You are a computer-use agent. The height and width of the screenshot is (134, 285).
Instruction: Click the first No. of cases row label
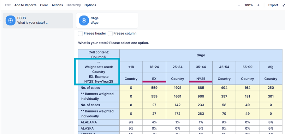point(99,88)
